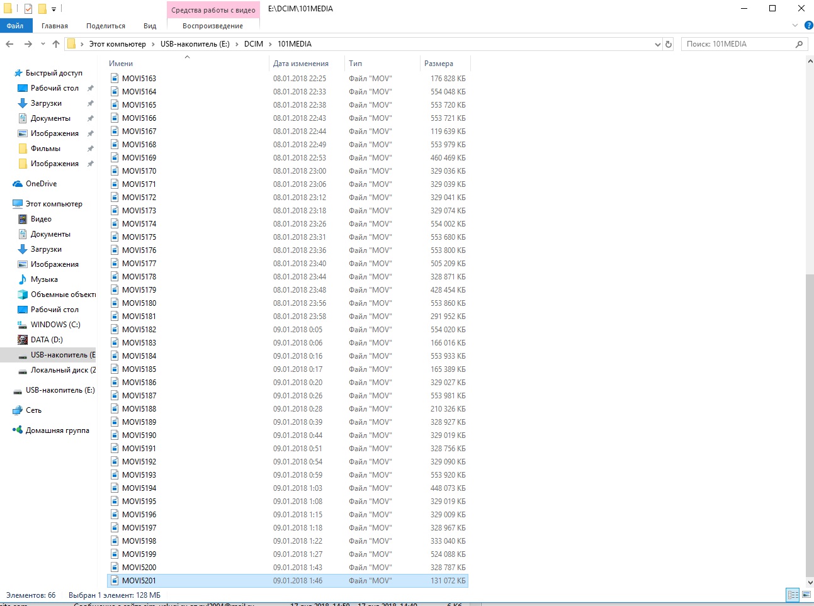Open the address bar history dropdown

[x=657, y=44]
